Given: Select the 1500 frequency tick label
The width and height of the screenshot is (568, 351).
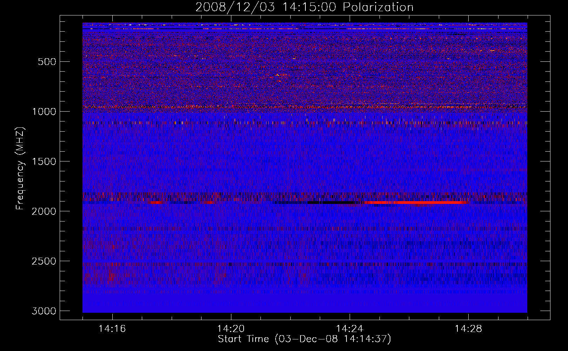Looking at the screenshot, I should pos(44,161).
